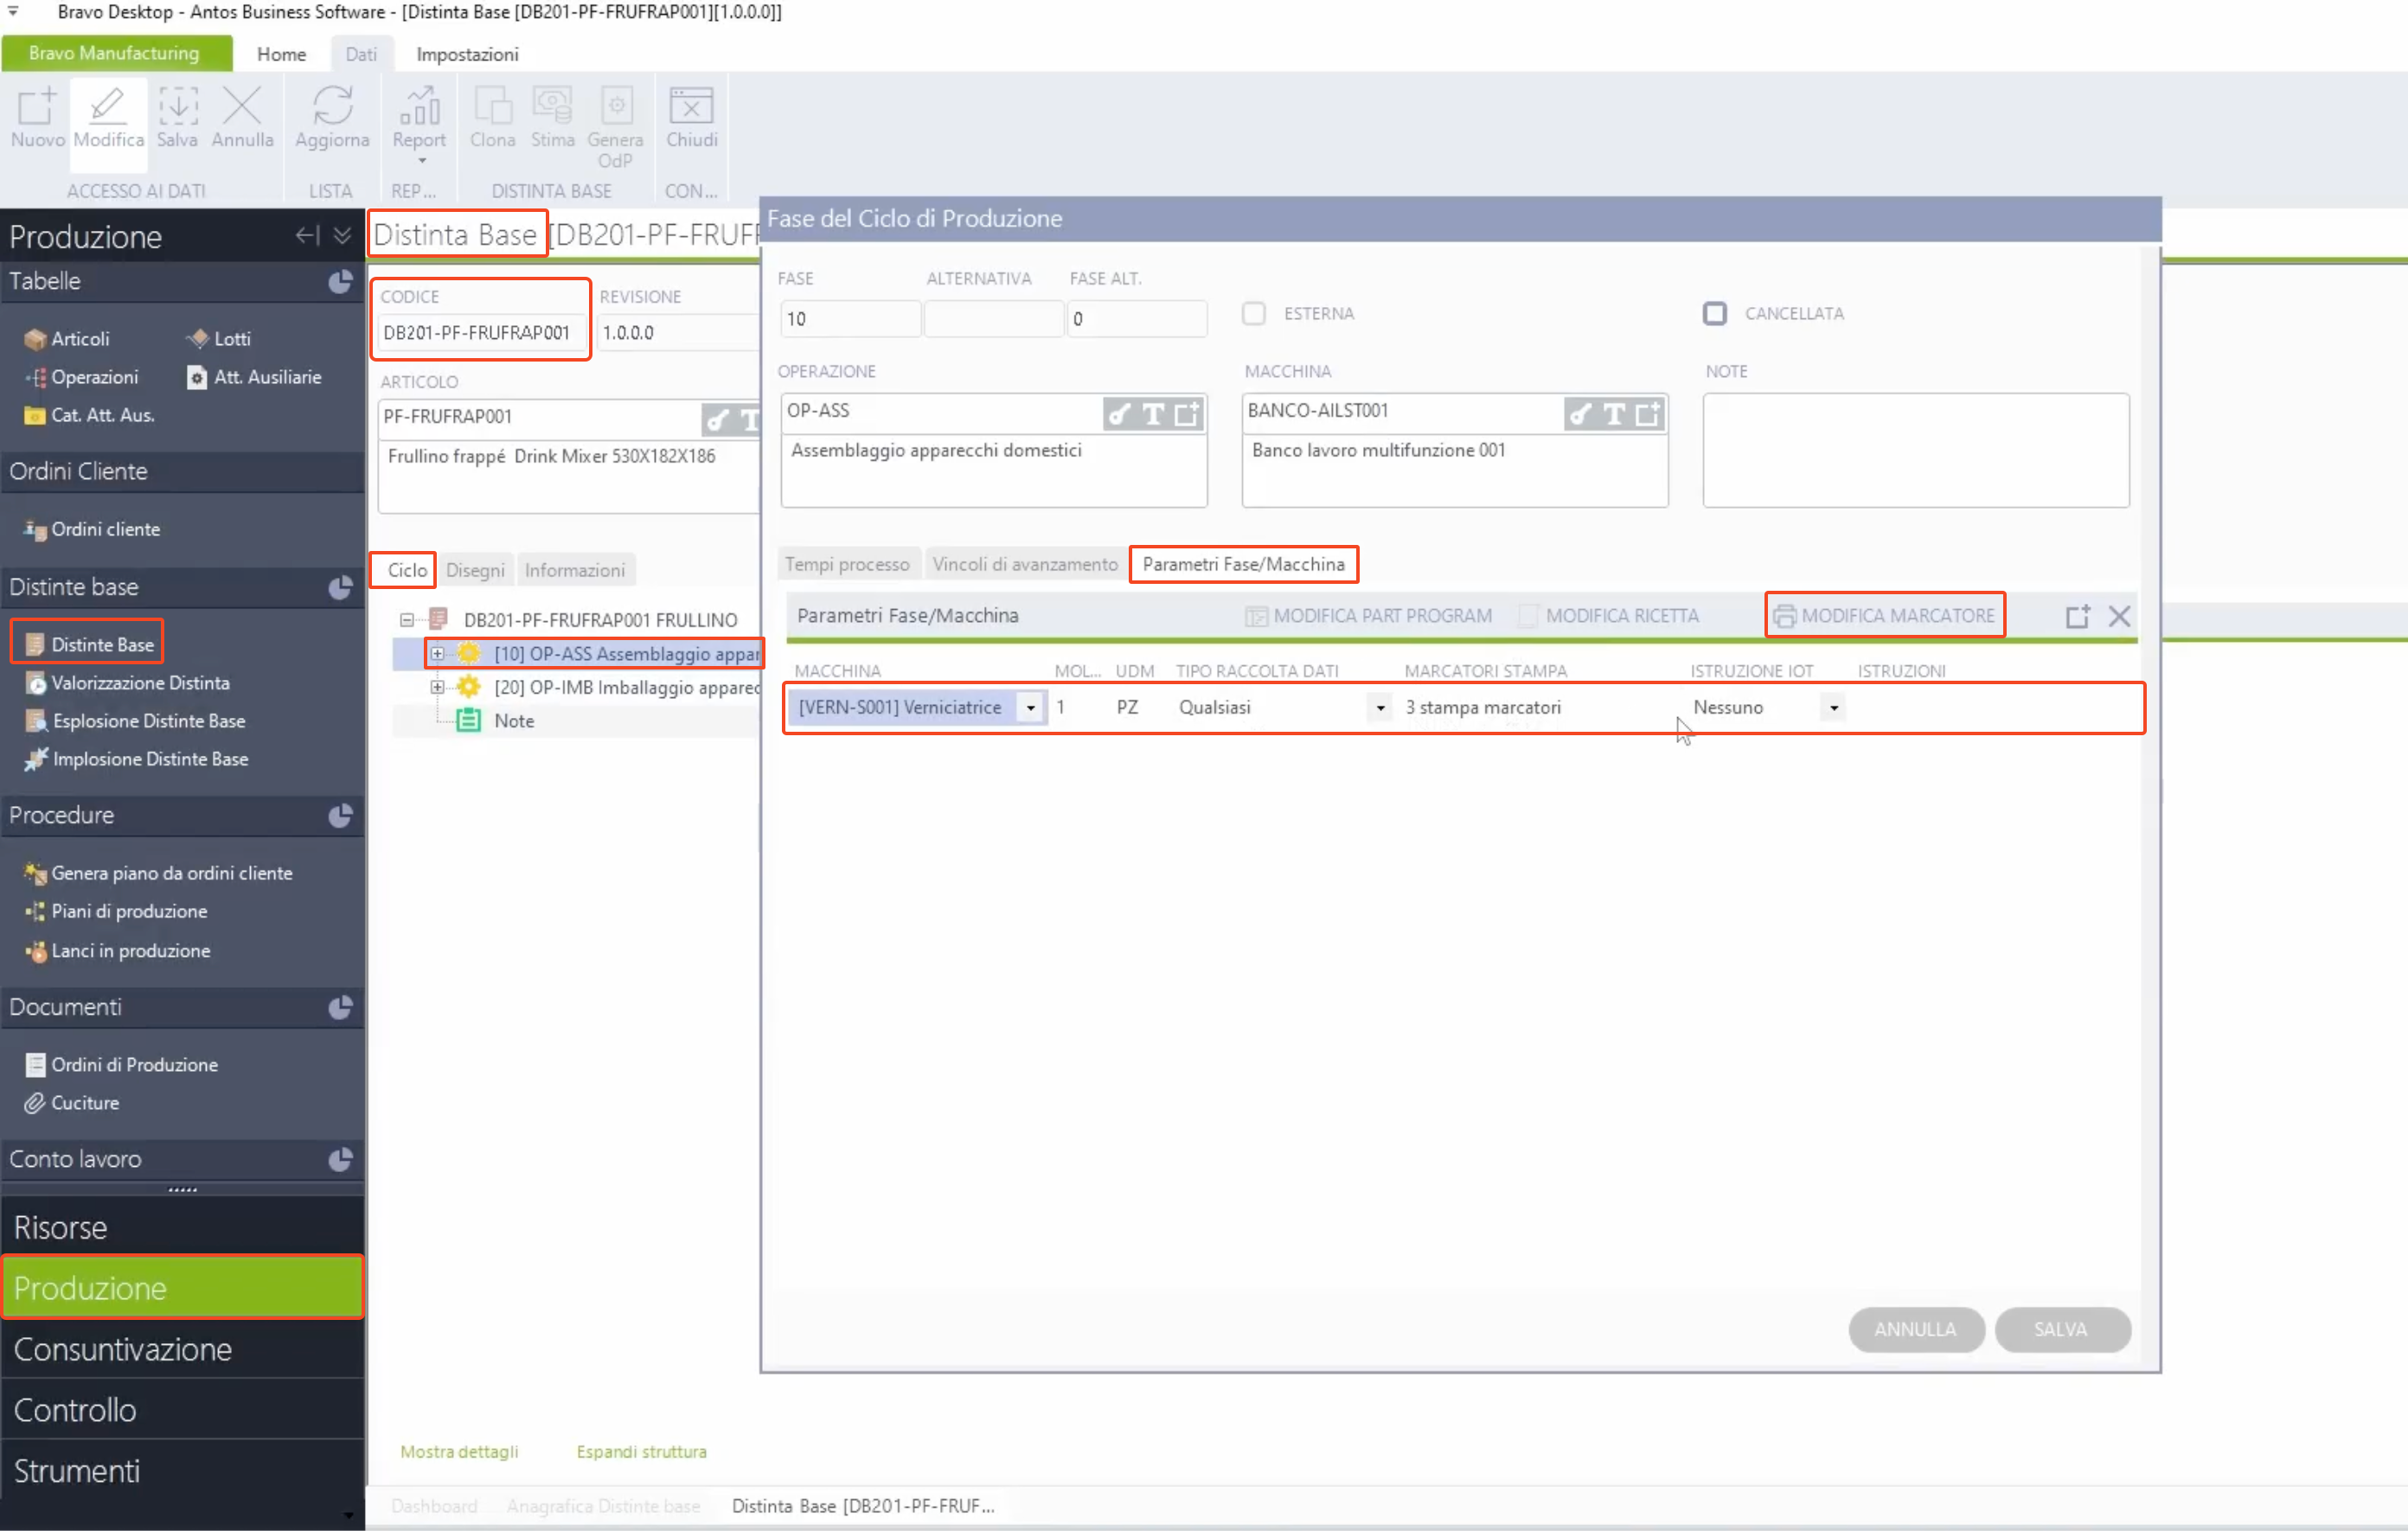Click the MODIFICA RICETTA button
The width and height of the screenshot is (2408, 1531).
[1609, 616]
